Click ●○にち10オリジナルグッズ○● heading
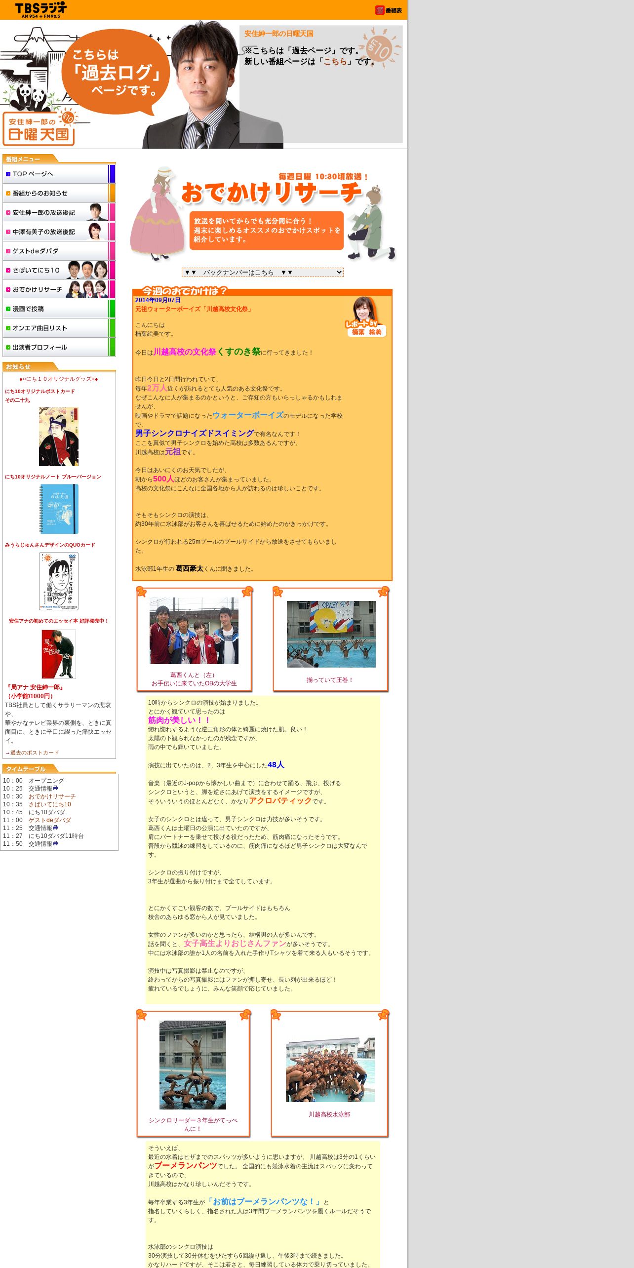 (59, 379)
